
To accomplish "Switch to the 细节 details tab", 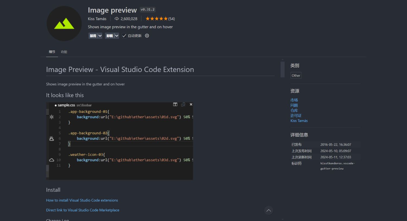I will click(52, 52).
